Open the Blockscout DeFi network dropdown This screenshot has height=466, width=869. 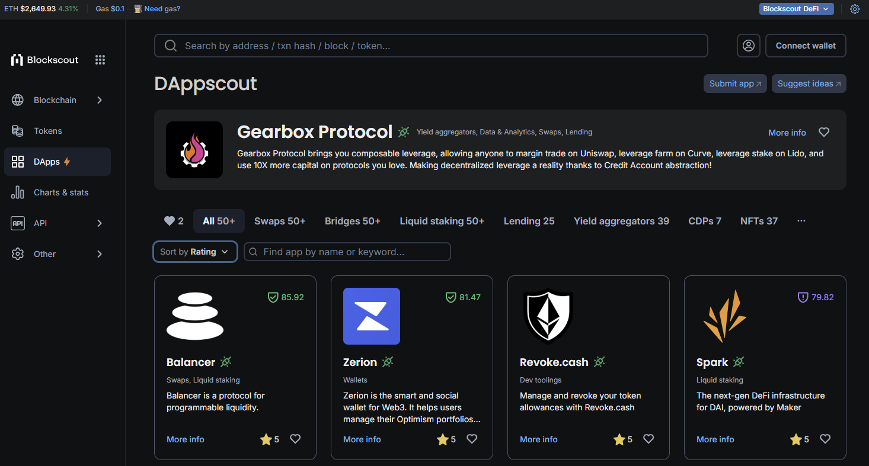[797, 9]
